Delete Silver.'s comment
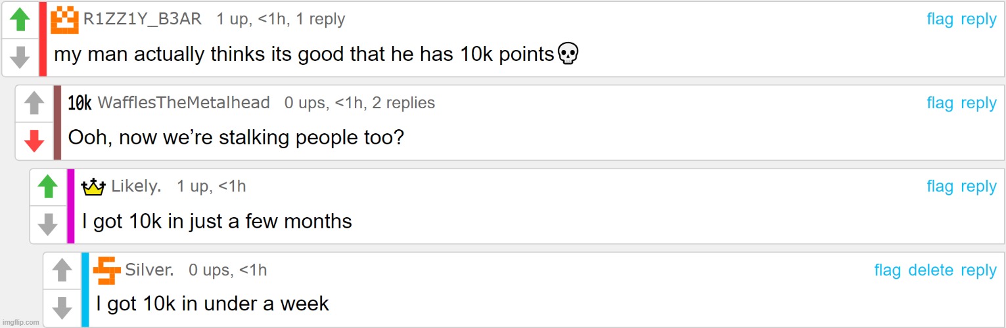Image resolution: width=1006 pixels, height=328 pixels. coord(930,270)
